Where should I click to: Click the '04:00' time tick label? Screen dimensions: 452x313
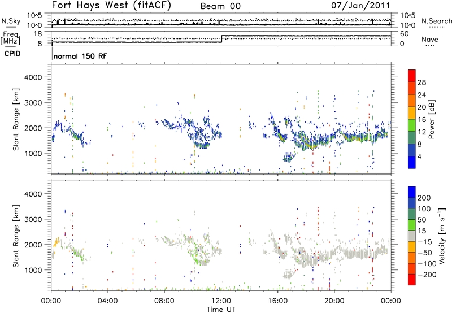pyautogui.click(x=107, y=301)
